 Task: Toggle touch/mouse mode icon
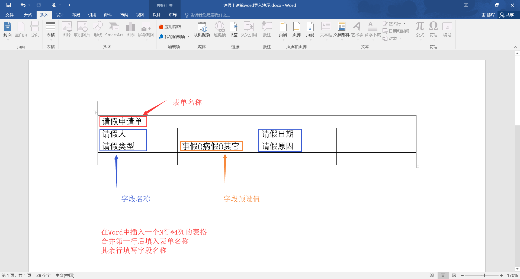click(54, 5)
